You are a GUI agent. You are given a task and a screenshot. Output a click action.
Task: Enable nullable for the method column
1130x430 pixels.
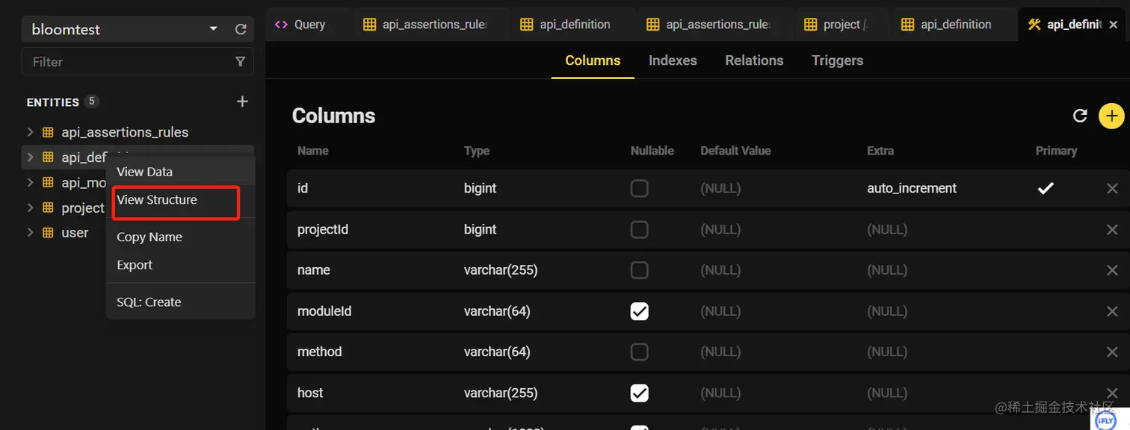(x=639, y=352)
